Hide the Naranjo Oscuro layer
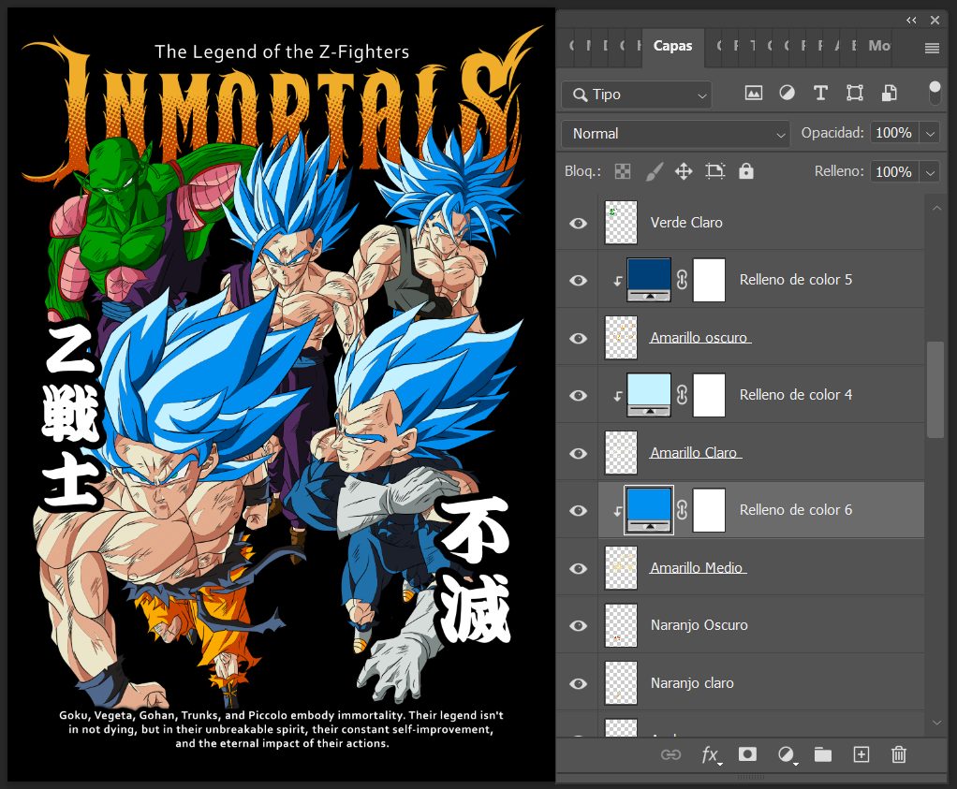This screenshot has width=957, height=789. pos(578,626)
